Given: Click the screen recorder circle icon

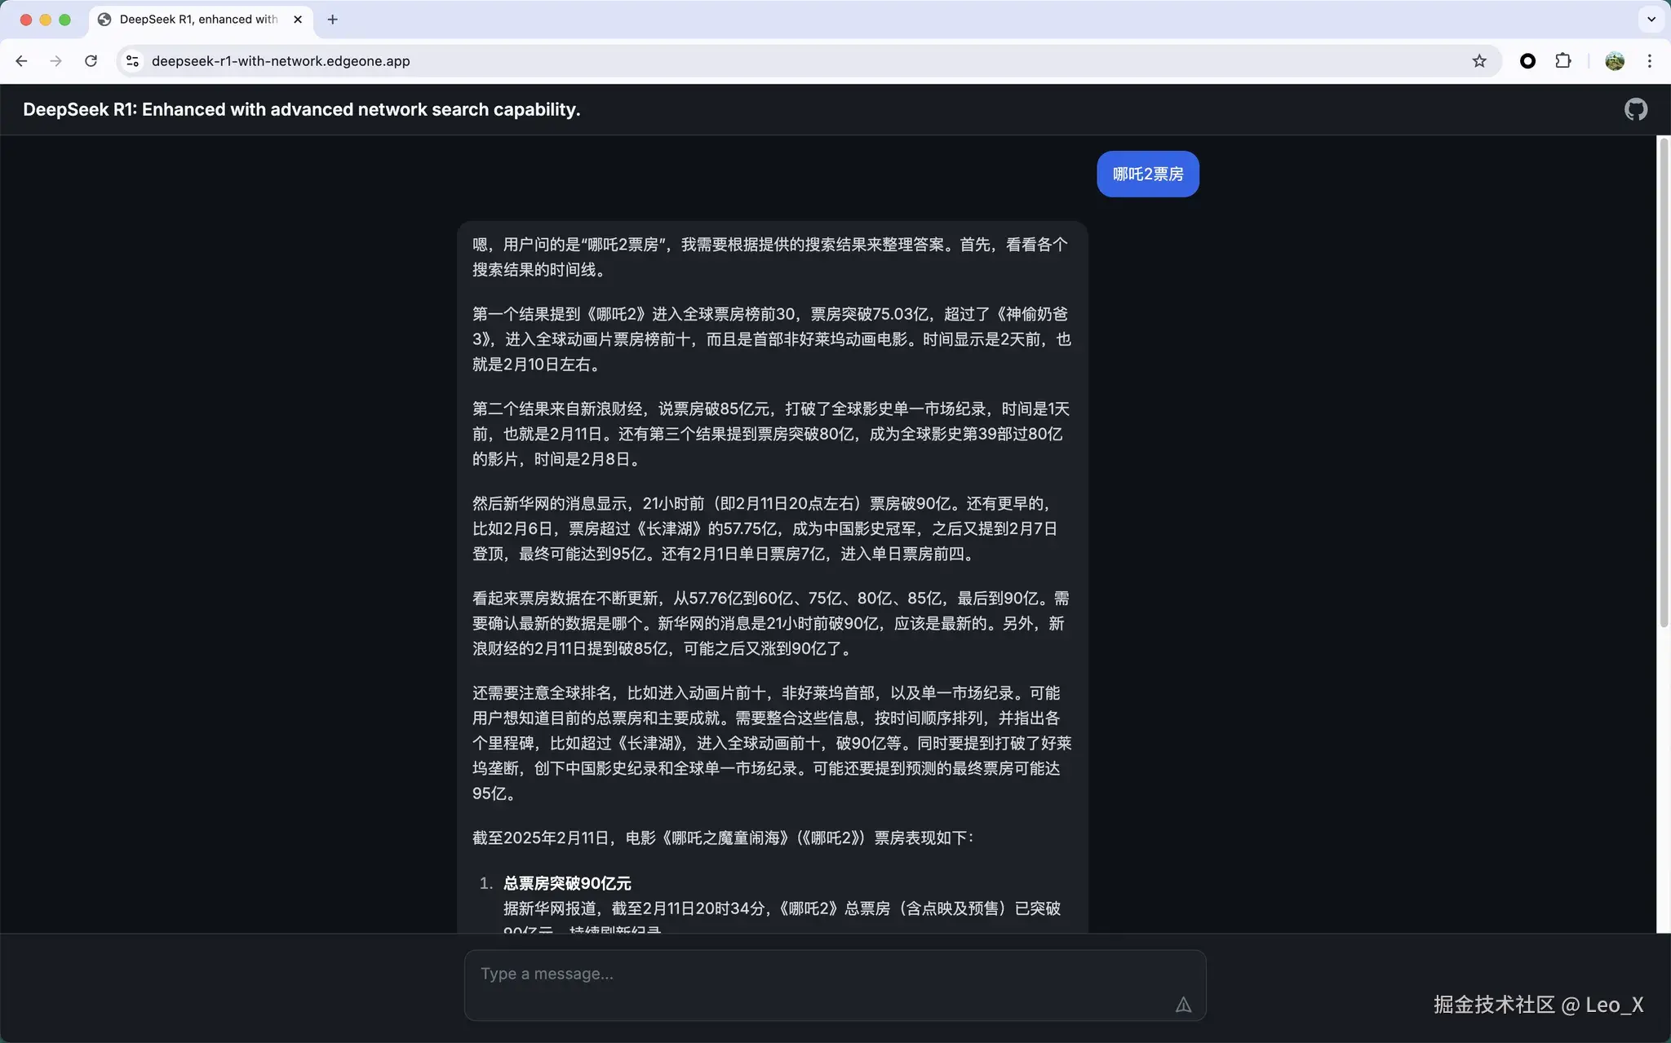Looking at the screenshot, I should [x=1528, y=60].
